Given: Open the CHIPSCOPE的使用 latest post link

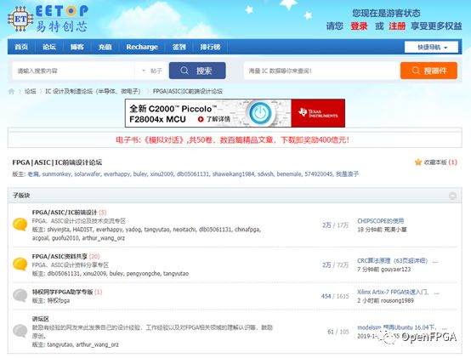Looking at the screenshot, I should click(x=380, y=221).
